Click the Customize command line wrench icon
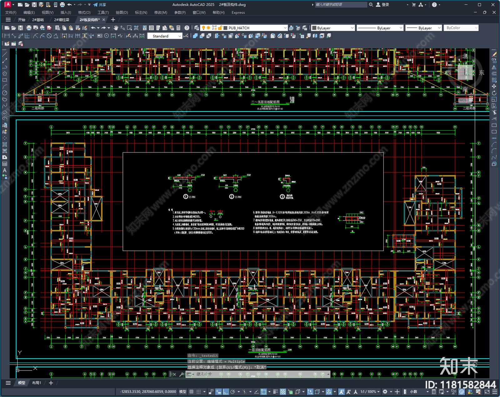The image size is (500, 397). (181, 374)
